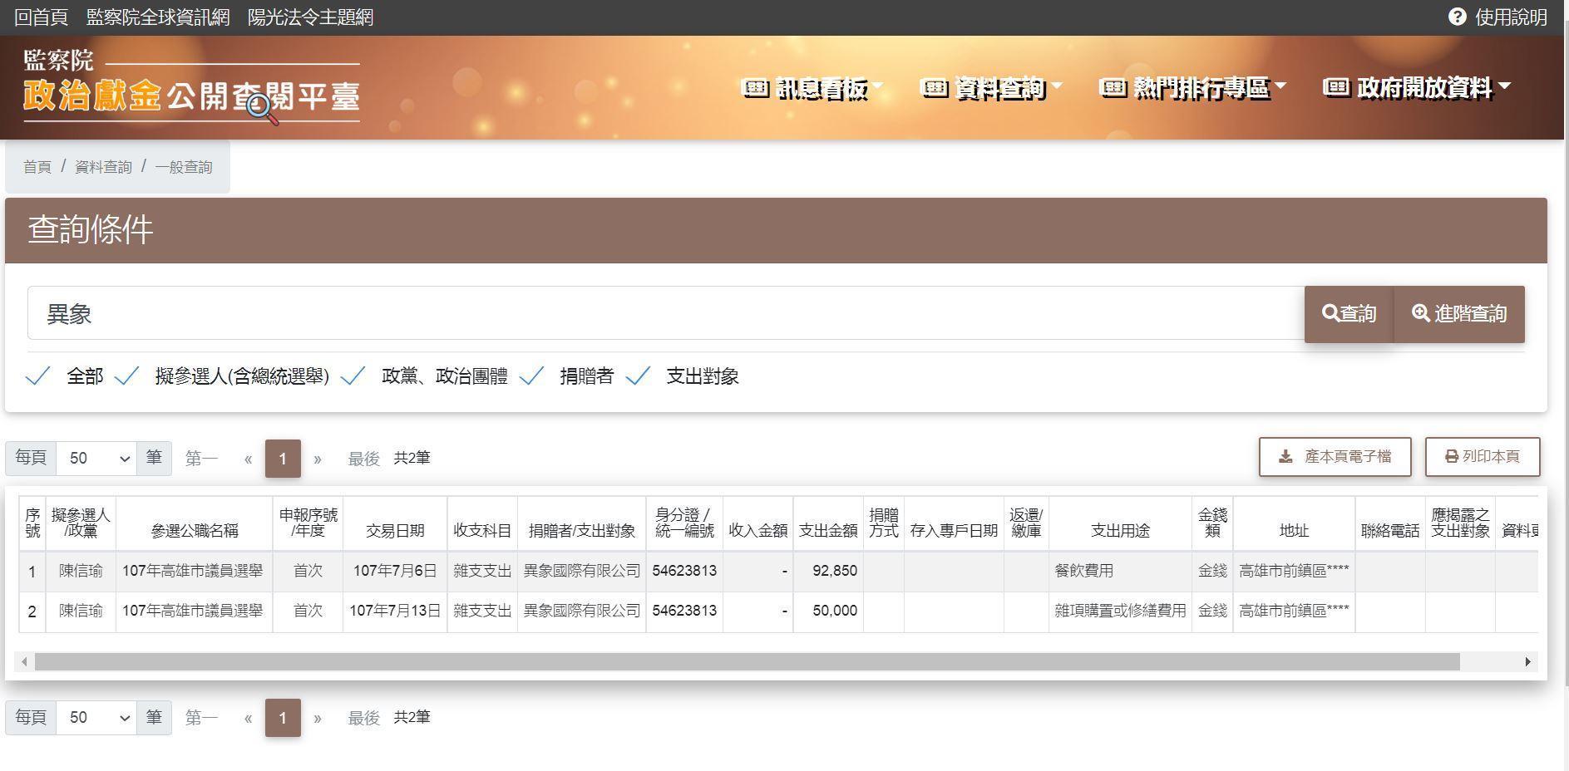
Task: Click the table scrollbar right arrow
Action: point(1527,661)
